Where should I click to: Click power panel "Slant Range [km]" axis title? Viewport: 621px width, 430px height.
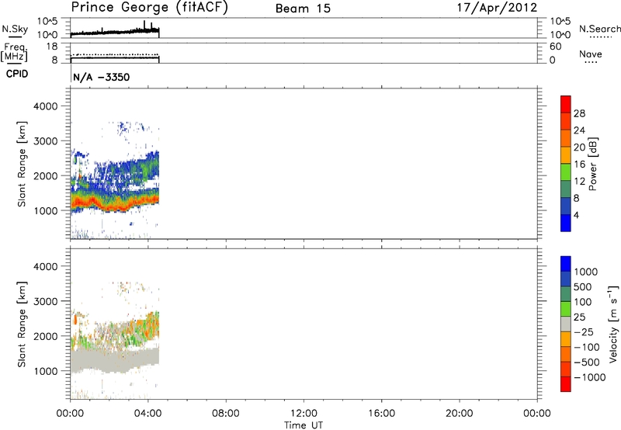pos(22,164)
